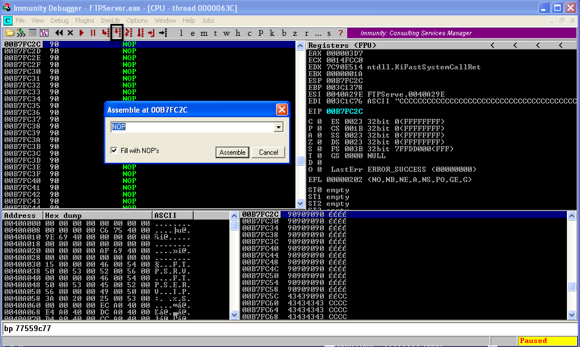The height and width of the screenshot is (347, 580).
Task: Open the Window menu
Action: point(165,20)
